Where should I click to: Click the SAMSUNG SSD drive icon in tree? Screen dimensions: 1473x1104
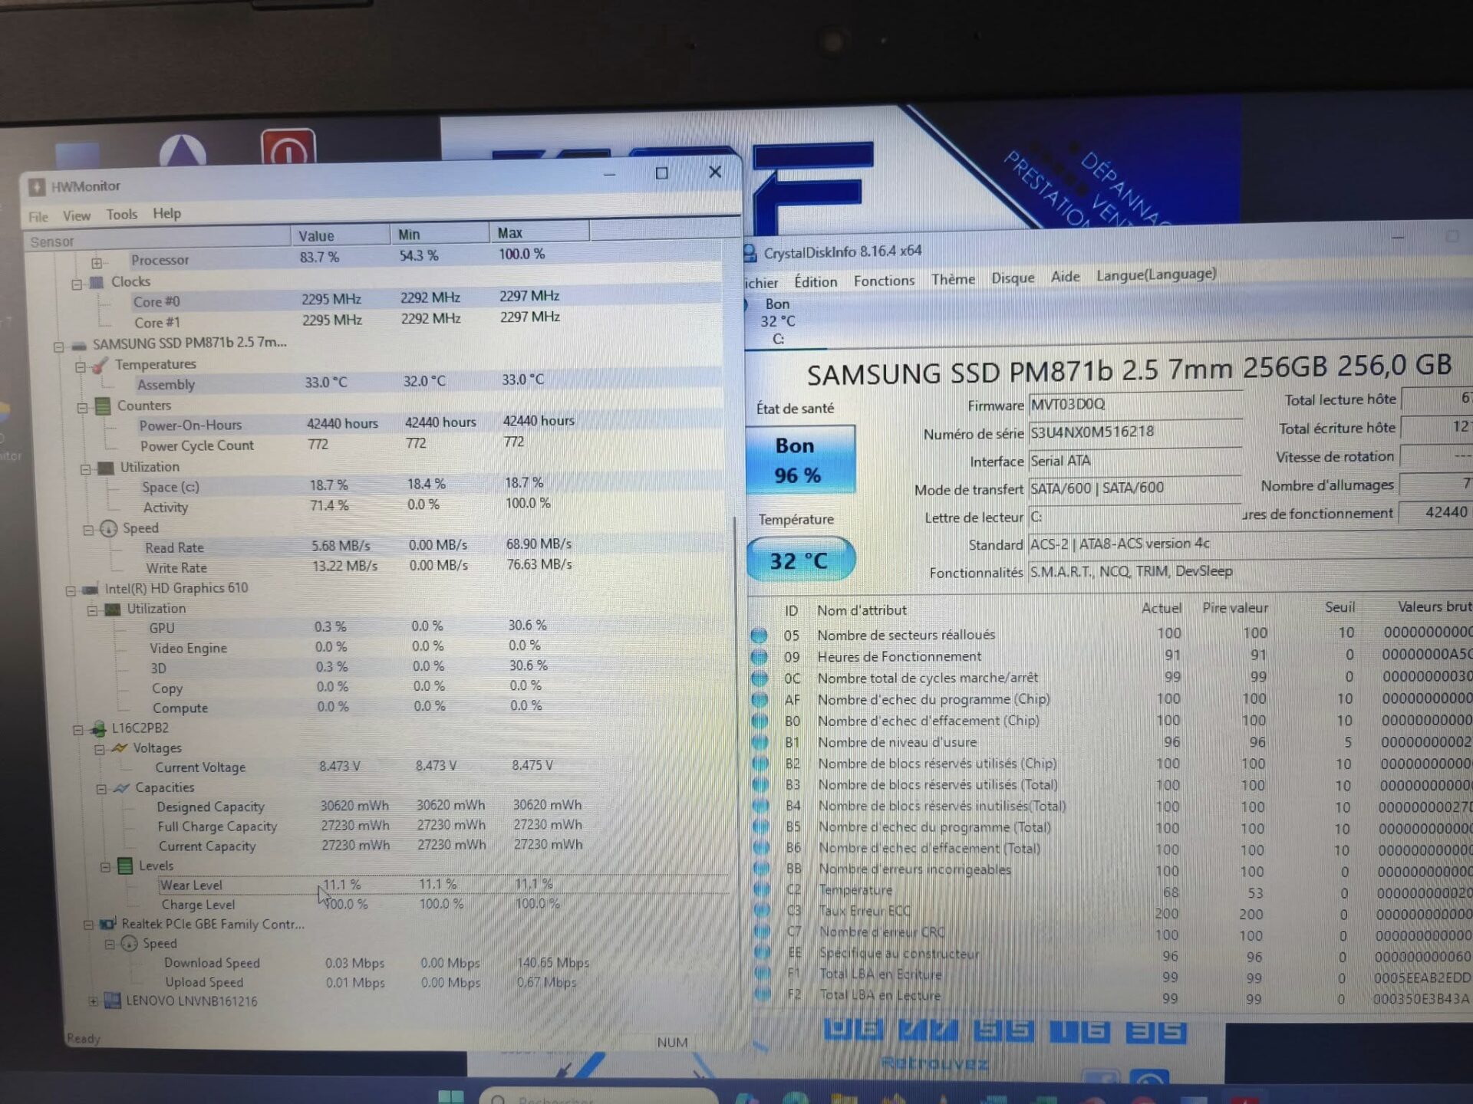pyautogui.click(x=79, y=346)
